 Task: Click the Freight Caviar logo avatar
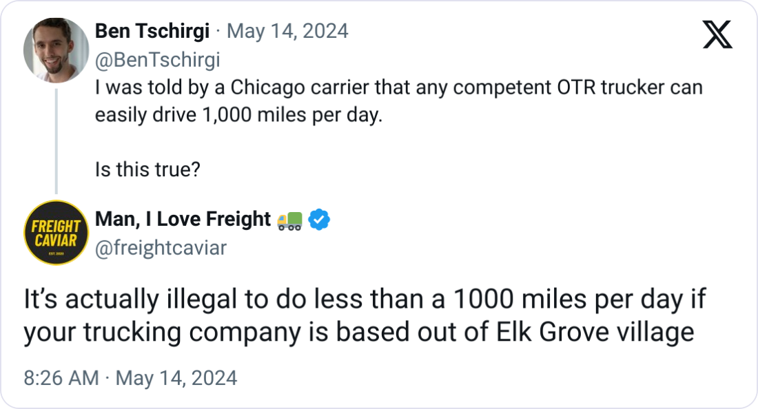coord(57,233)
